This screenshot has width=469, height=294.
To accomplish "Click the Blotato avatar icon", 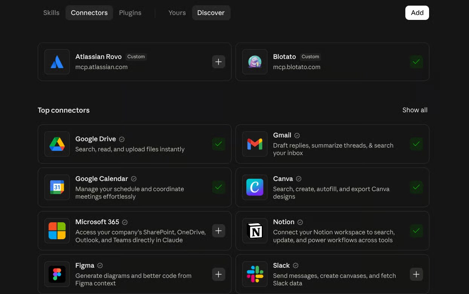I will point(255,62).
